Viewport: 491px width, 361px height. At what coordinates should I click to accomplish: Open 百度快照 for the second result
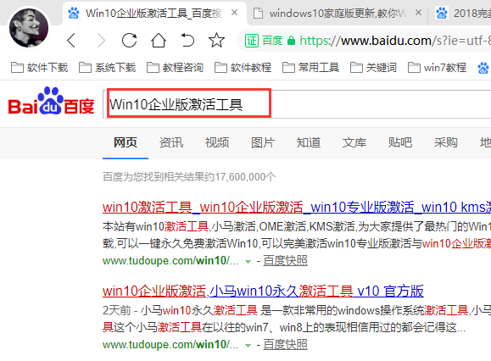tap(285, 344)
